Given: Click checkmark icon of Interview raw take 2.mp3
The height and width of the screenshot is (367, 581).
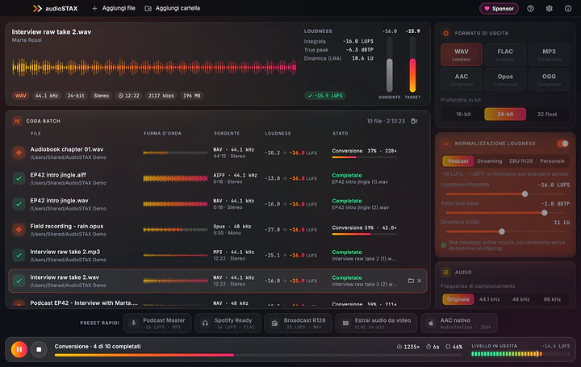Looking at the screenshot, I should 19,255.
